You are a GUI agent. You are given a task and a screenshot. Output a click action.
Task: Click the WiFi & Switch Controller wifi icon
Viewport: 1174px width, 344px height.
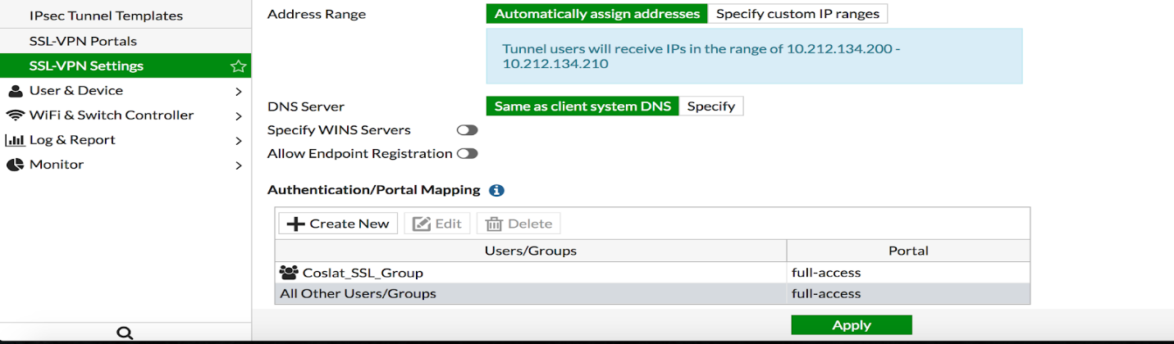coord(15,115)
